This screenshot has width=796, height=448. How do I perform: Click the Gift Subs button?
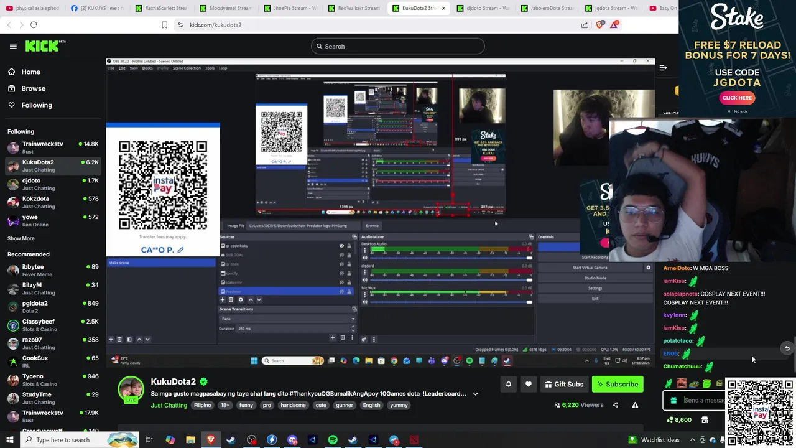click(x=564, y=385)
